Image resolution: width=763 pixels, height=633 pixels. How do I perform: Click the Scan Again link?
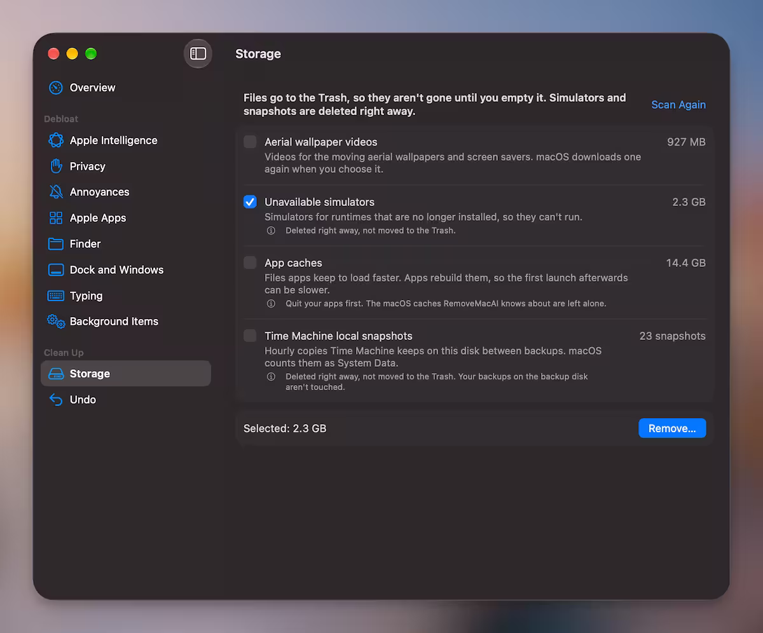[x=678, y=105]
